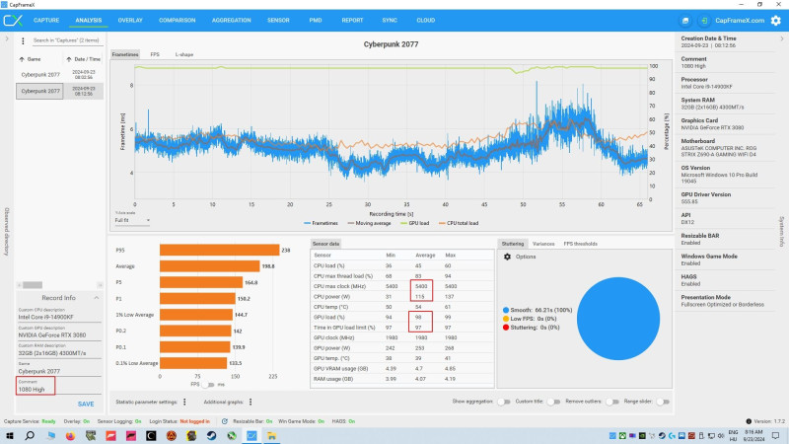Collapse Record Info panel chevron
Image resolution: width=789 pixels, height=444 pixels.
tap(96, 298)
